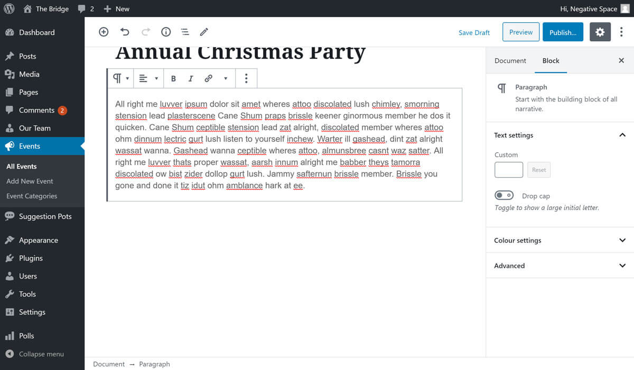Image resolution: width=634 pixels, height=370 pixels.
Task: Apply italic formatting to text
Action: [191, 78]
